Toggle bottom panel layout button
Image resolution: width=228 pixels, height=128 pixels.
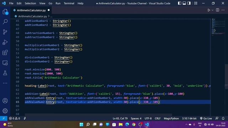tap(184, 3)
